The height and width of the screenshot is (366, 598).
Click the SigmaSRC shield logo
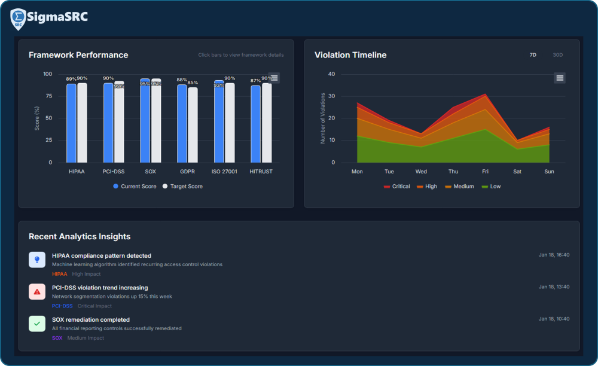18,19
